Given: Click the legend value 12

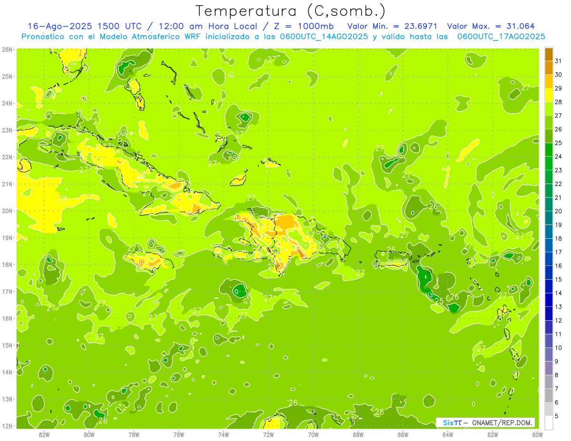Looking at the screenshot, I should pyautogui.click(x=558, y=320).
